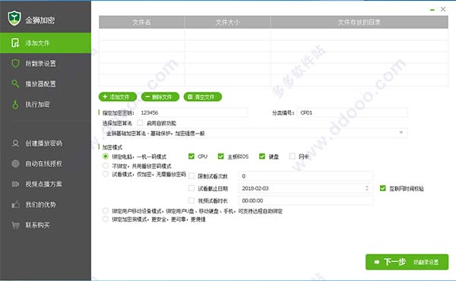This screenshot has width=456, height=281.
Task: Uncheck the 主板BIOS checkbox
Action: point(220,156)
